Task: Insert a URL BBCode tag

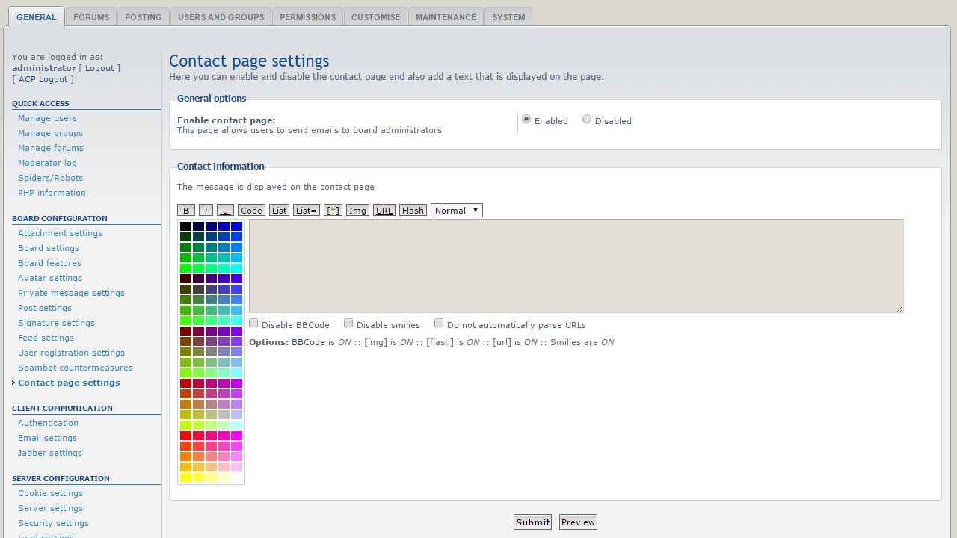Action: coord(384,211)
